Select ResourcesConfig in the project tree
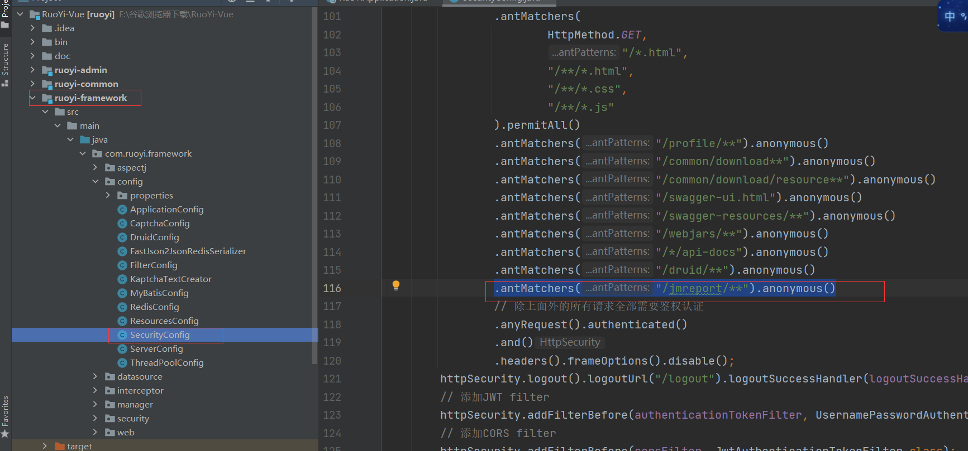 [165, 321]
